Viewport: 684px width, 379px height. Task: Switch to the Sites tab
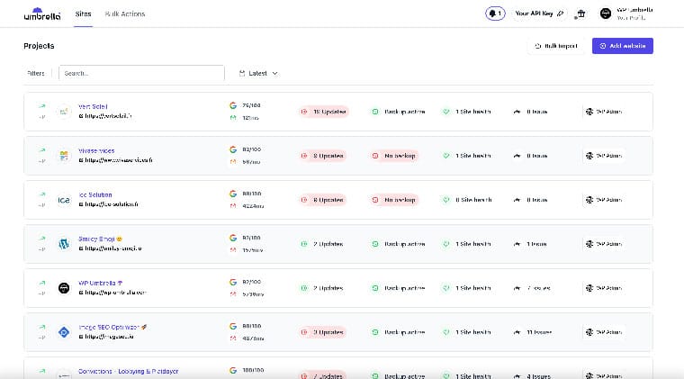pos(83,14)
